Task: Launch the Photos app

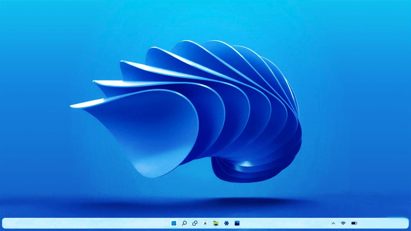Action: (238, 223)
